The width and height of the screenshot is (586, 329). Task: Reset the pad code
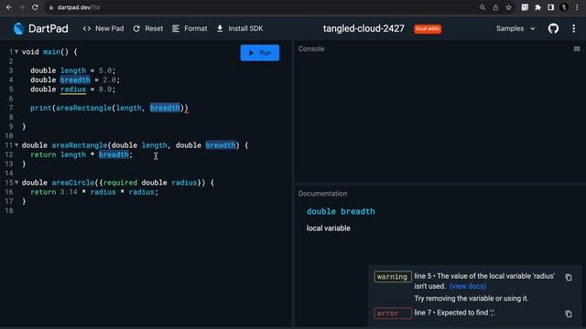[148, 28]
